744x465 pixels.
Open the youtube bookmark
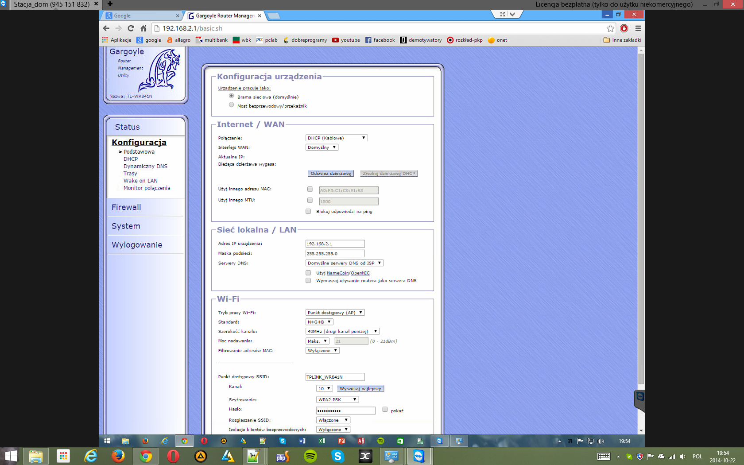(346, 40)
